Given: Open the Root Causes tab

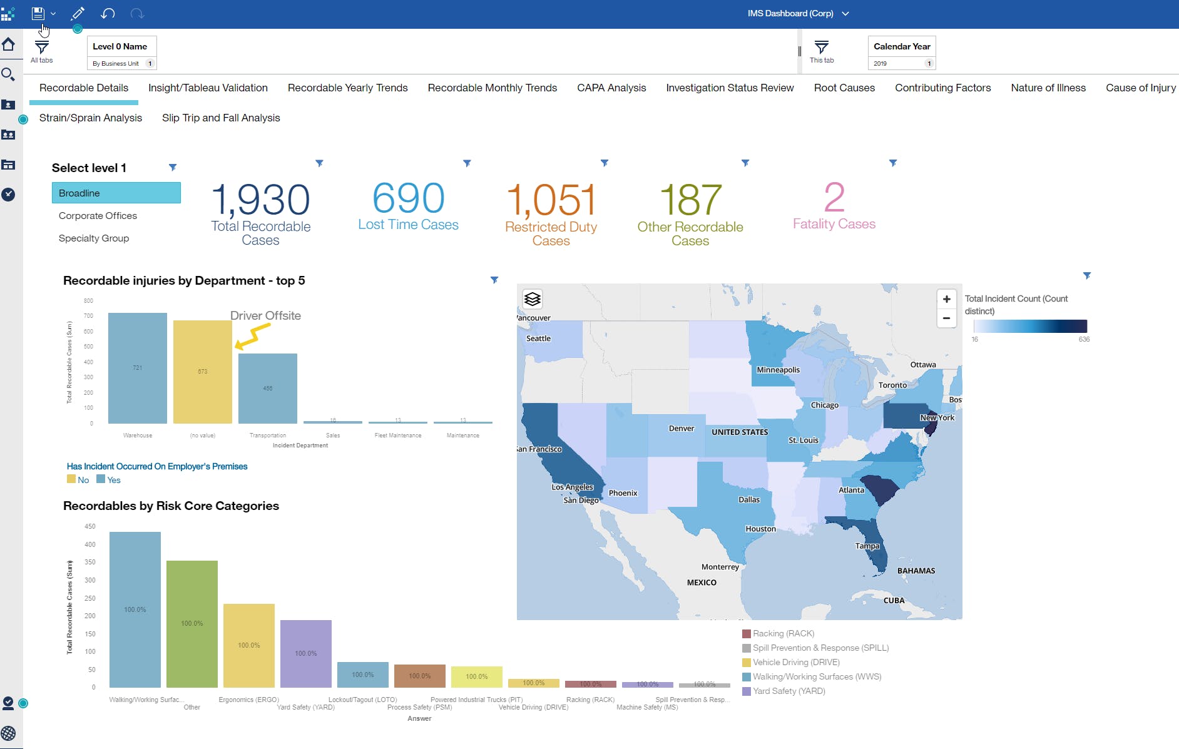Looking at the screenshot, I should [x=844, y=88].
